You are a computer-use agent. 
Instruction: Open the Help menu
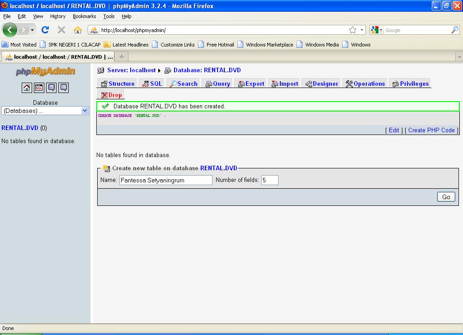(x=127, y=16)
